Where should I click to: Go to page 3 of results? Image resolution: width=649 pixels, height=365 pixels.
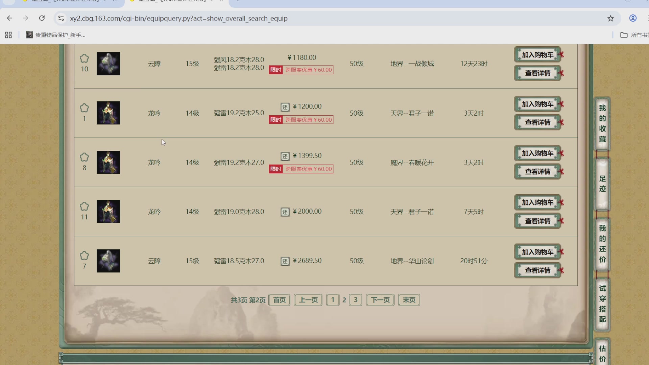tap(355, 300)
